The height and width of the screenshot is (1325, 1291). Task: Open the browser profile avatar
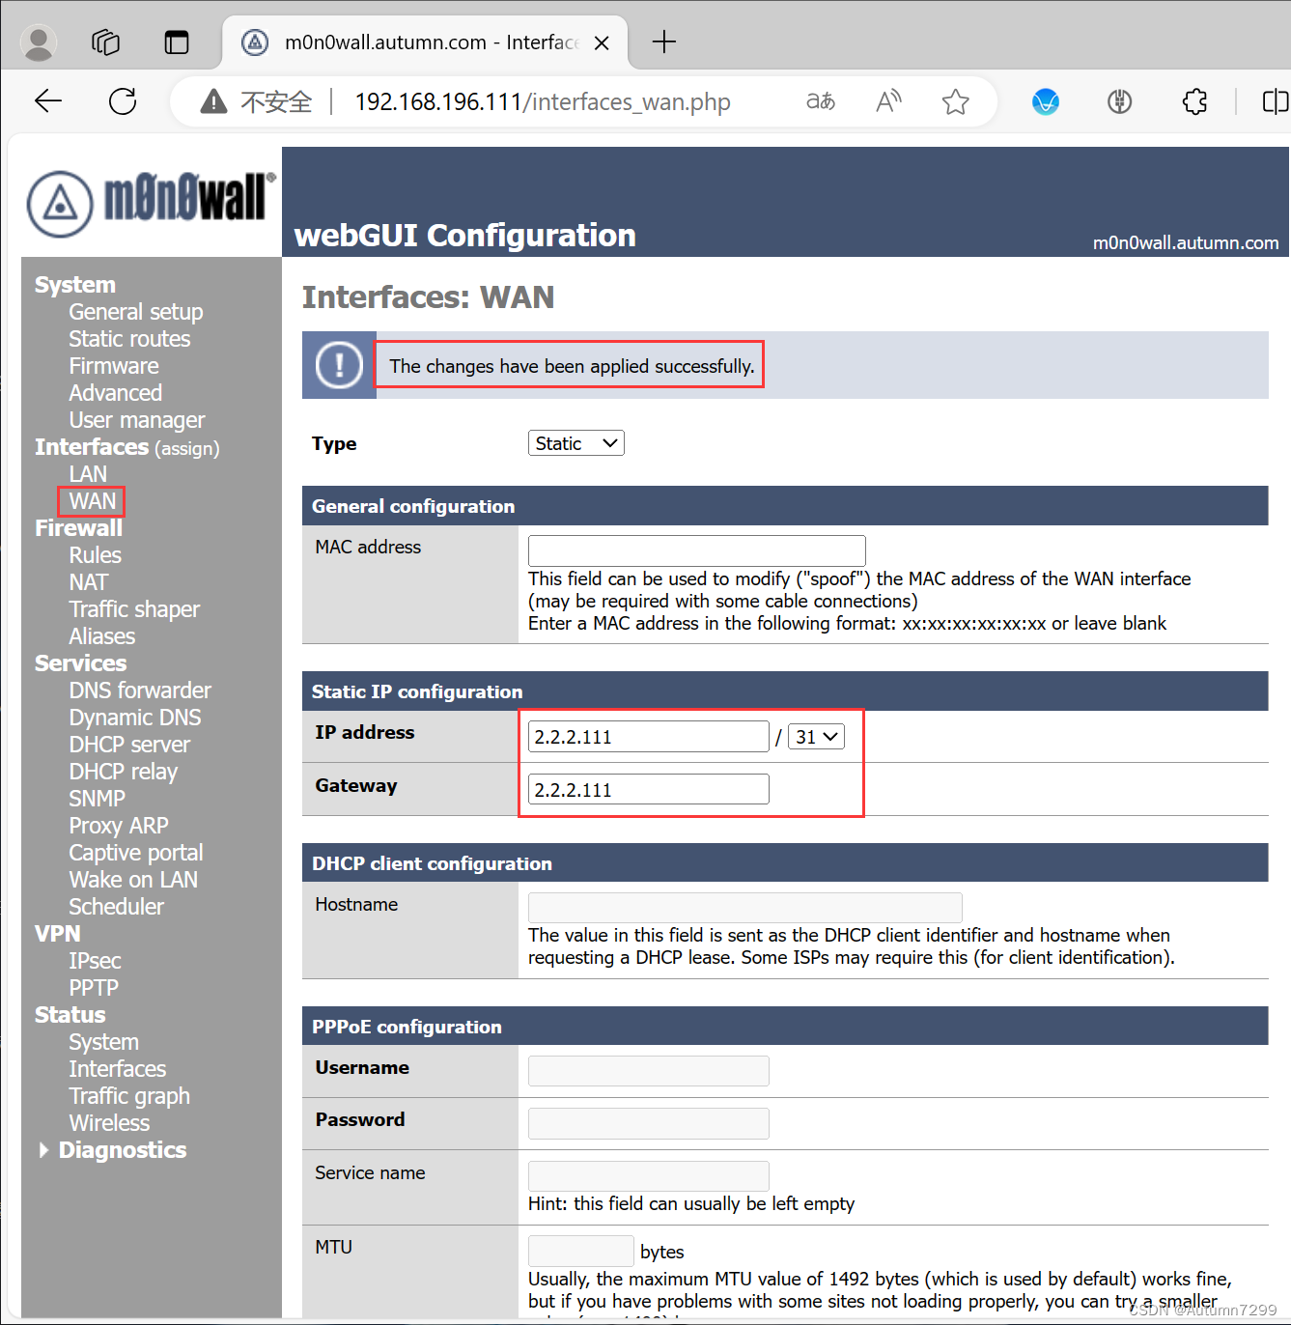(x=39, y=42)
